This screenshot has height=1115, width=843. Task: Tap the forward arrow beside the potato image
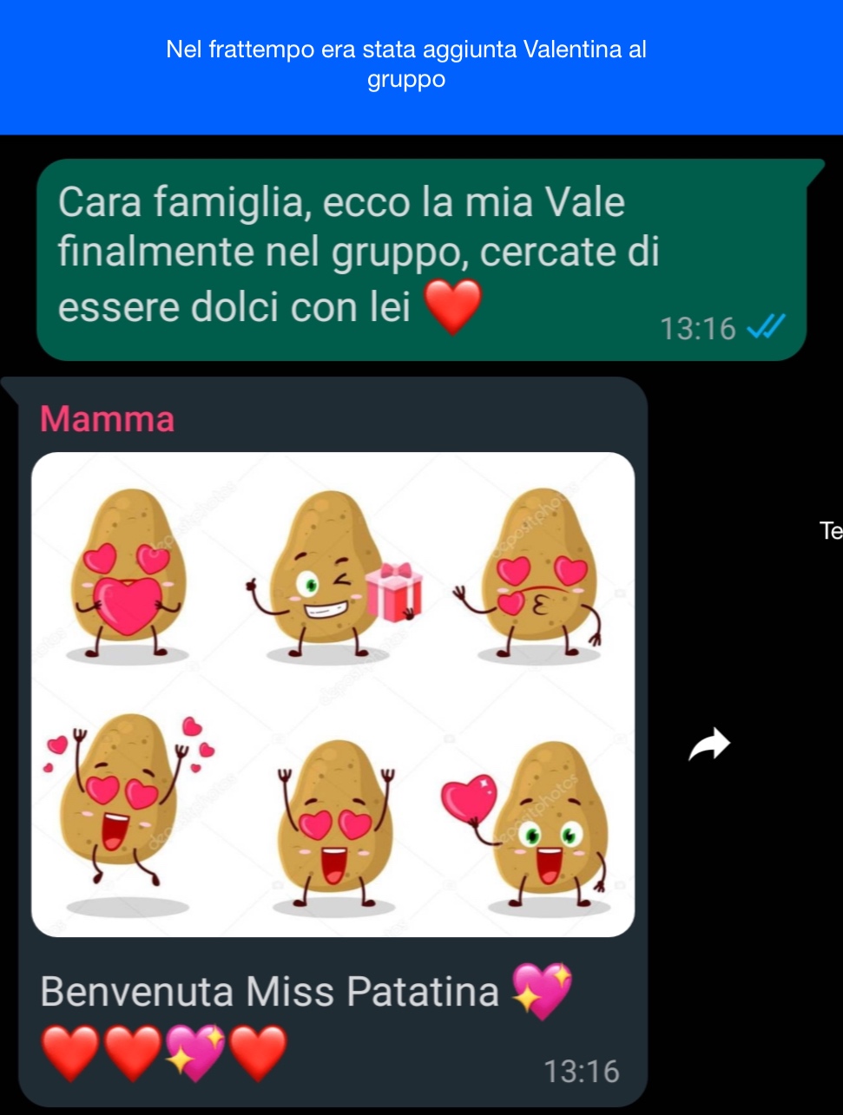[x=709, y=744]
